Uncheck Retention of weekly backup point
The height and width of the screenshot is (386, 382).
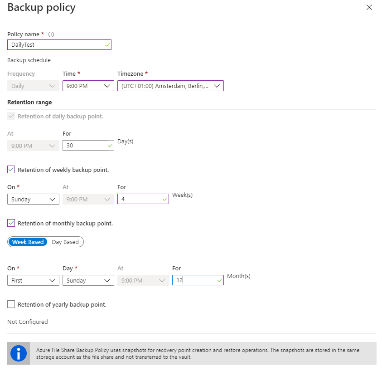click(11, 170)
